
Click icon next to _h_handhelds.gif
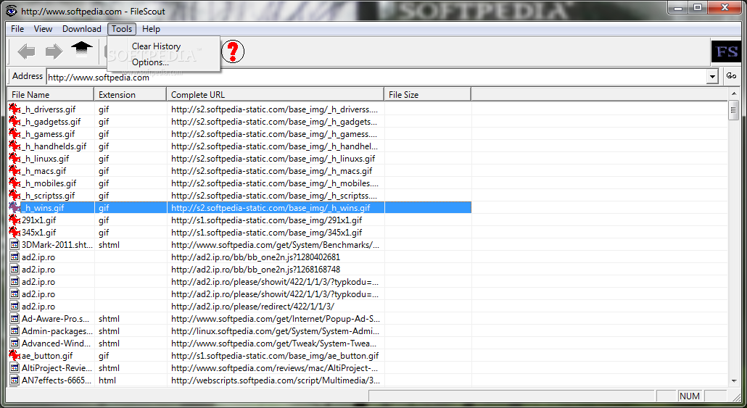pyautogui.click(x=15, y=146)
